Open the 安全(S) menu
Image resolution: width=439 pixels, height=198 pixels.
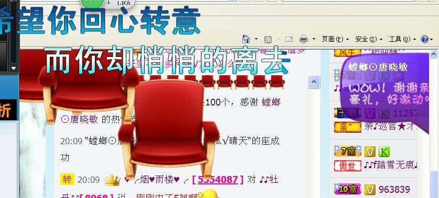(368, 39)
